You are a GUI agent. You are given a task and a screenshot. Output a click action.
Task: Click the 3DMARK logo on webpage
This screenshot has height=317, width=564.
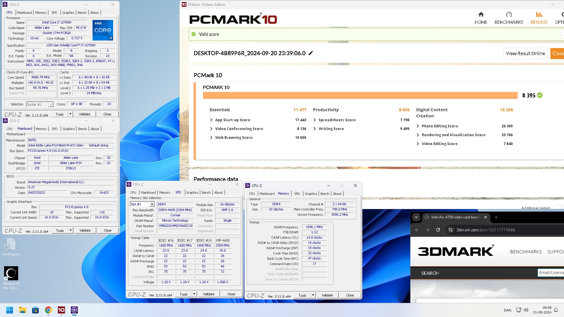[x=456, y=251]
